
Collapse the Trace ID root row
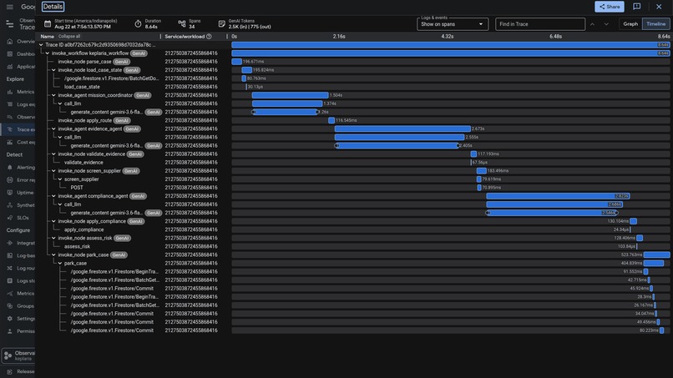point(41,44)
